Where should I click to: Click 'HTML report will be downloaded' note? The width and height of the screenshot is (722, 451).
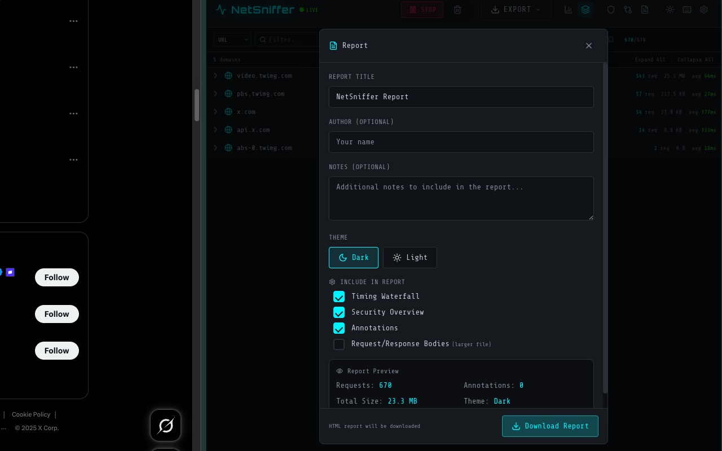pos(375,426)
